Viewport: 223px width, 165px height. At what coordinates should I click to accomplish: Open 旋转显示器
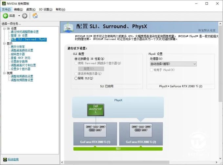[x=18, y=54]
